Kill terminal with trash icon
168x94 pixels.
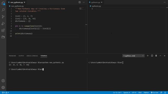point(156,56)
